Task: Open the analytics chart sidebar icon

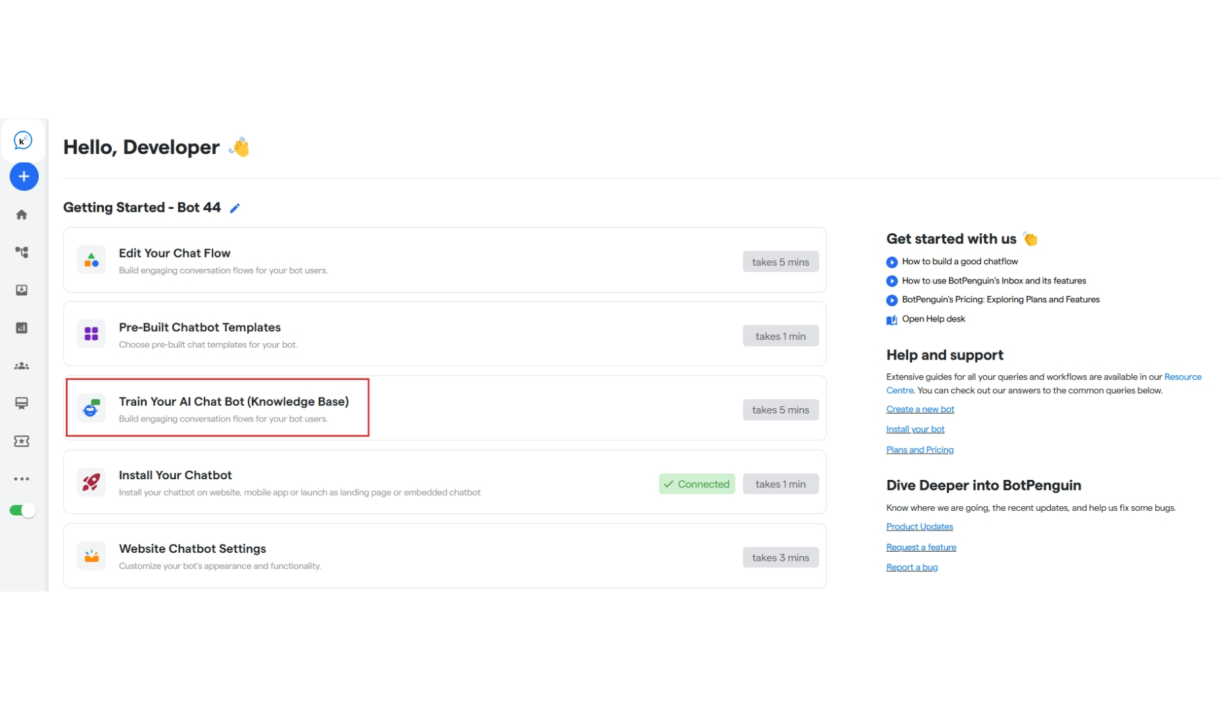Action: [22, 328]
